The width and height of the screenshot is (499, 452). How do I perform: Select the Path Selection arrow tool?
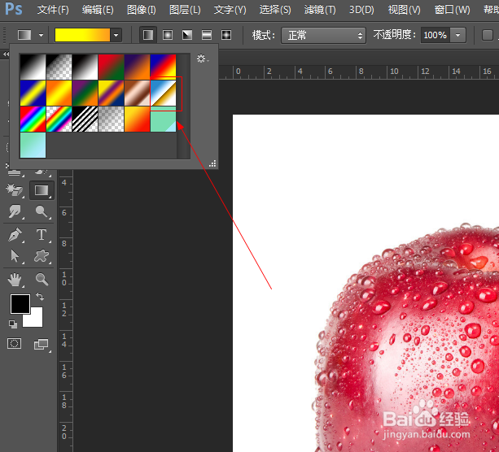15,256
